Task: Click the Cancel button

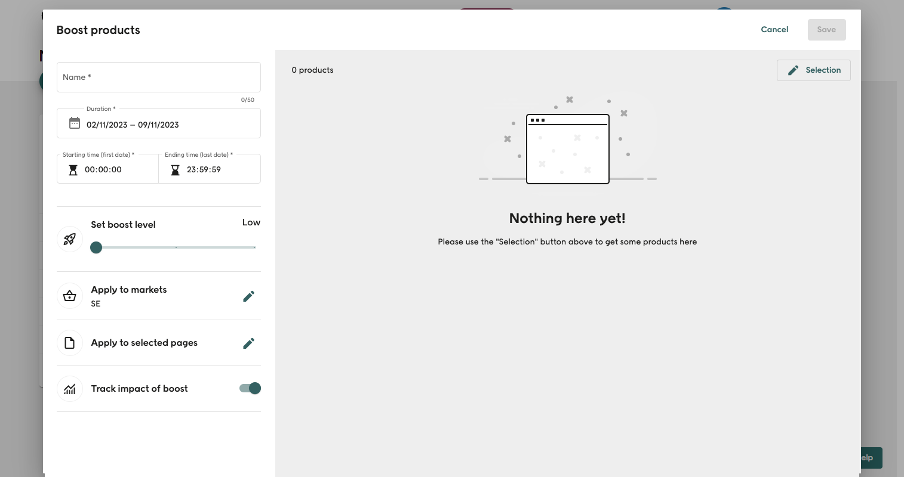Action: pos(774,30)
